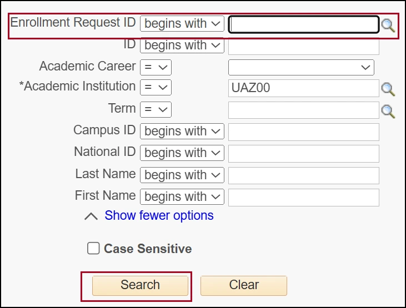Open the ID operator dropdown

pos(182,46)
